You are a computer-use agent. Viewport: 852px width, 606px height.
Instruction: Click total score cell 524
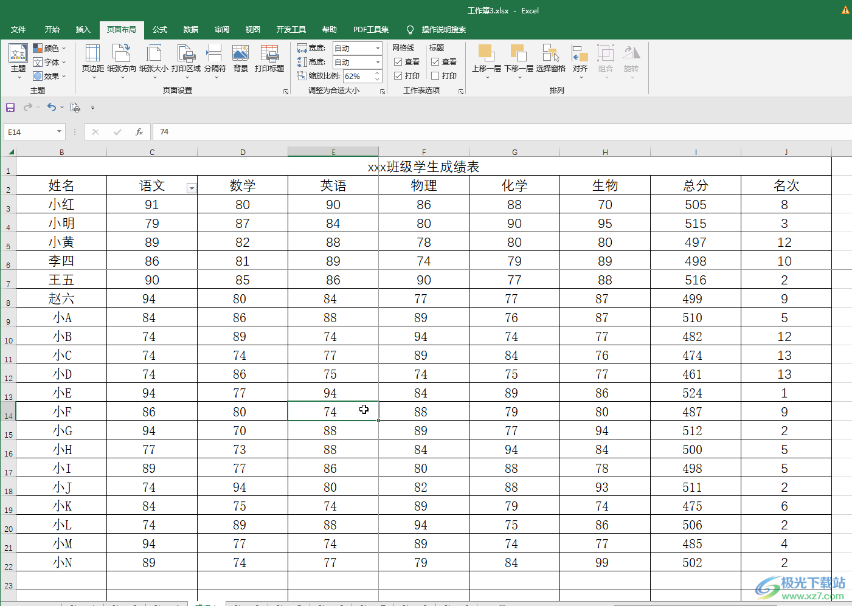[x=696, y=393]
